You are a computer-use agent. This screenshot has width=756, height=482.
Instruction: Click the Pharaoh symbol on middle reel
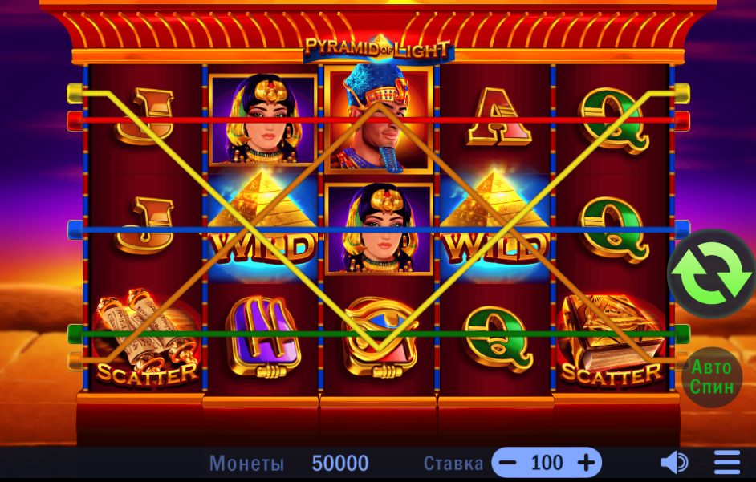coord(379,119)
